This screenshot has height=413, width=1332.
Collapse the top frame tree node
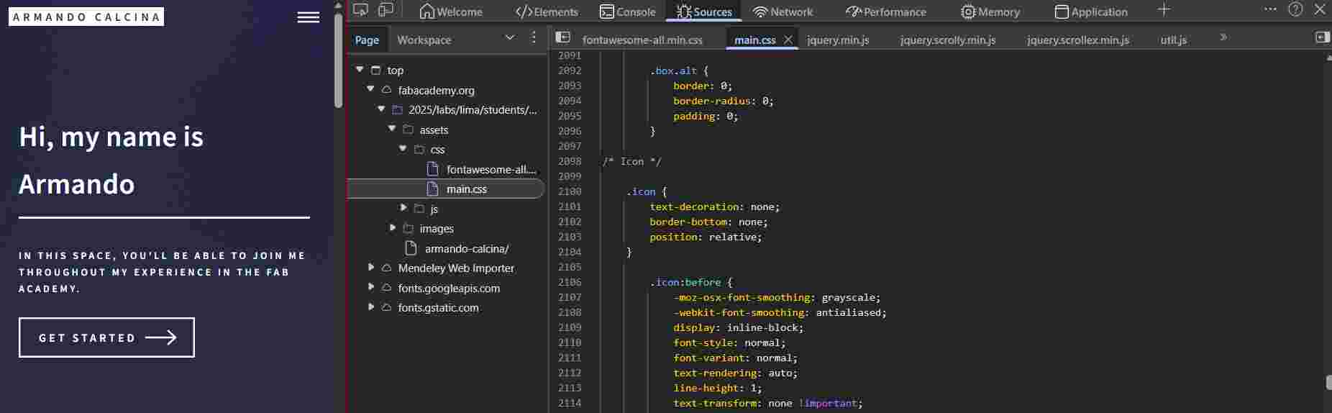[360, 70]
